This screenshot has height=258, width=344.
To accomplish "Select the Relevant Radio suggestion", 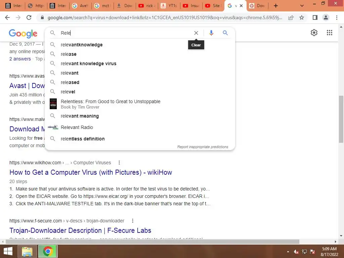I will (140, 127).
